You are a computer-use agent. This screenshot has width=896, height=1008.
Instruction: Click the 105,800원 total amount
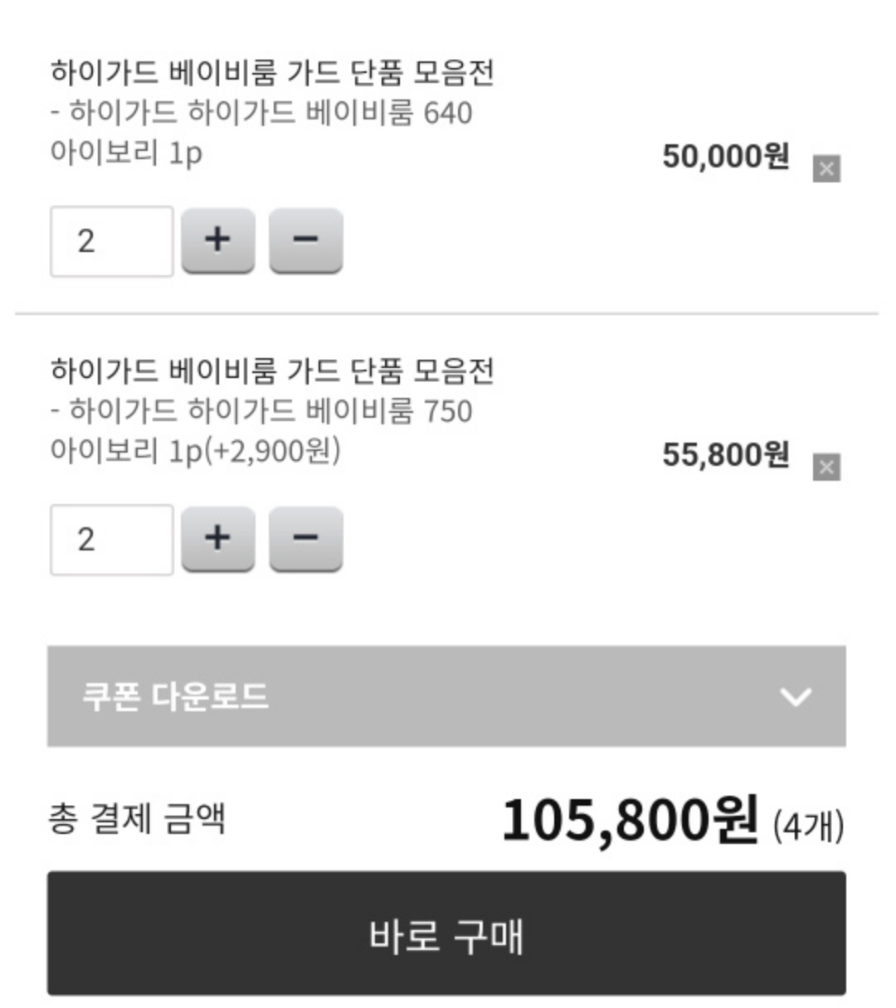point(630,821)
